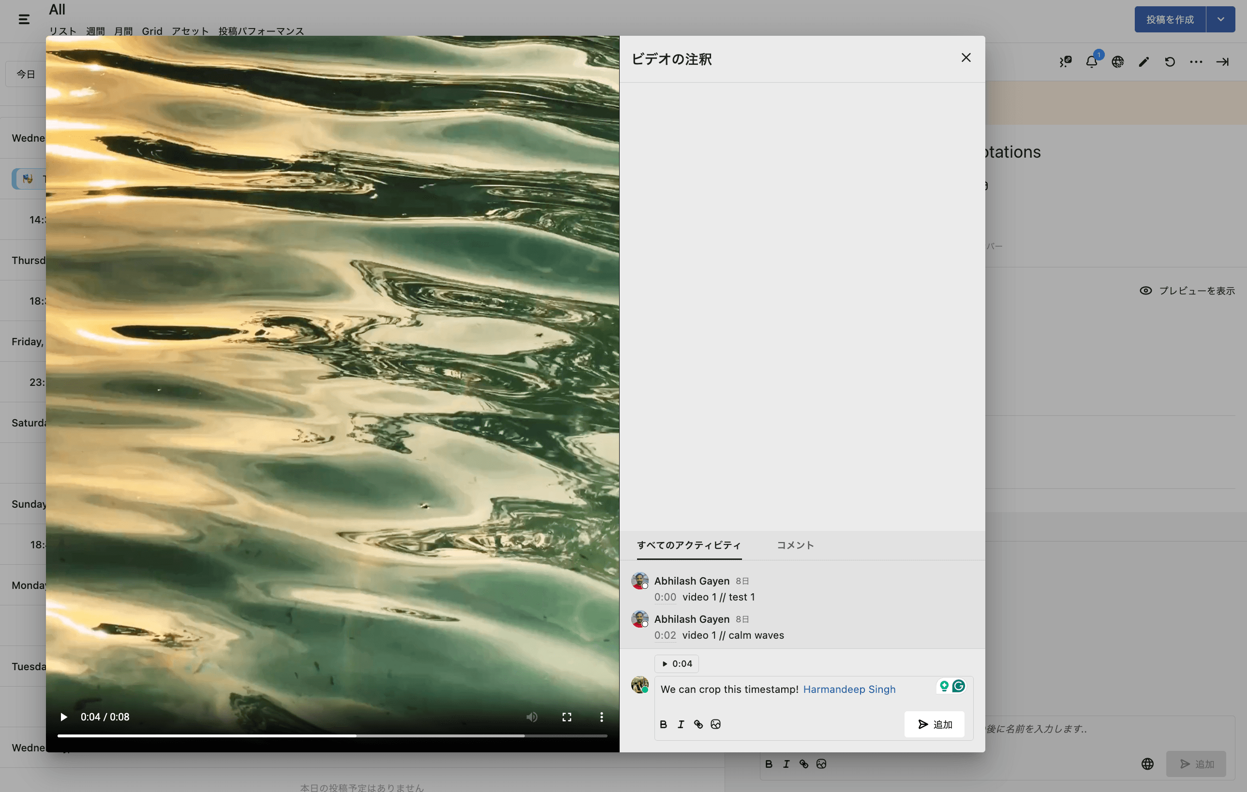Attach an image to the annotation comment

(716, 724)
